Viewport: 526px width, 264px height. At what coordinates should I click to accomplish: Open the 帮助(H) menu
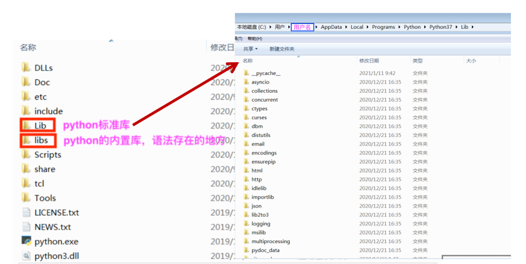pos(255,38)
